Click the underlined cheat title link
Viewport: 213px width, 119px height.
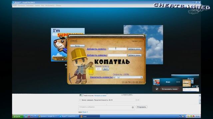(74, 41)
